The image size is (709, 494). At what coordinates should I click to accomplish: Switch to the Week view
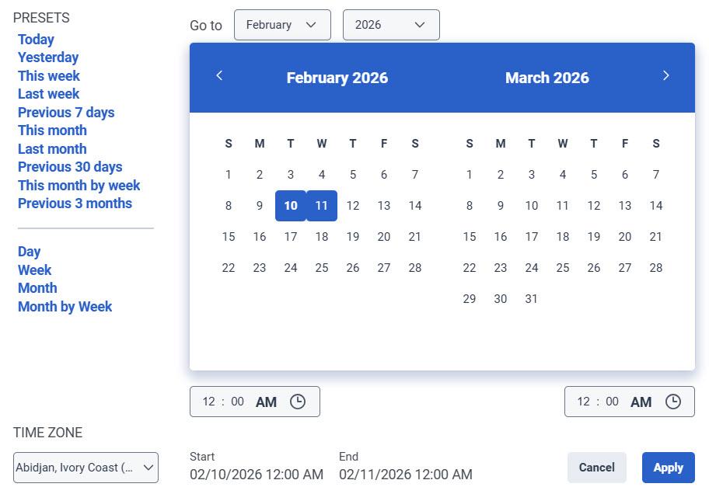(35, 270)
